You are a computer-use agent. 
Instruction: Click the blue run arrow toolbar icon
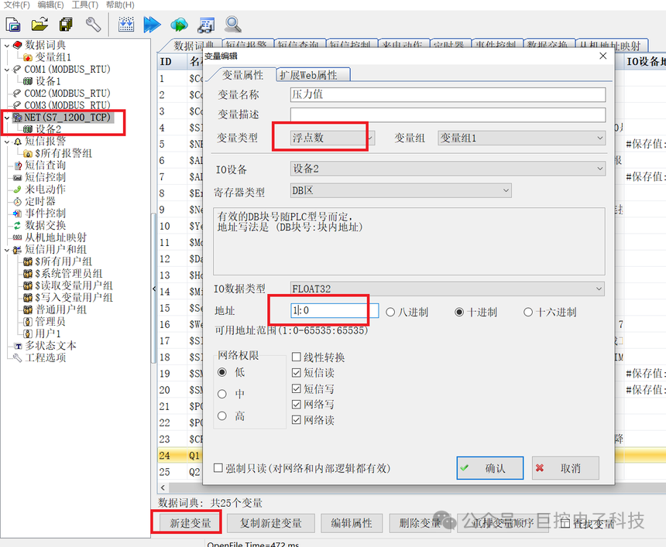(x=152, y=24)
